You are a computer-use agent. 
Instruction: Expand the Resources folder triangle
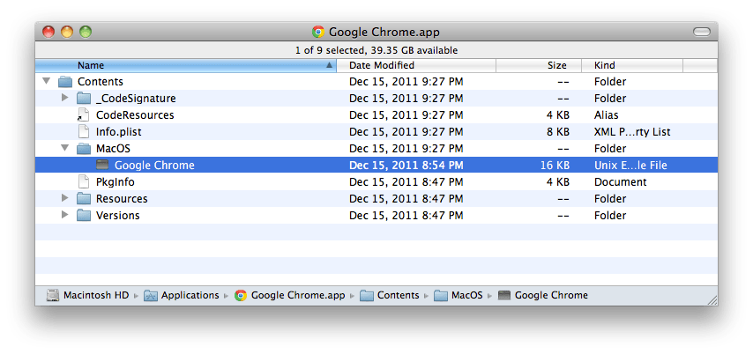click(65, 198)
